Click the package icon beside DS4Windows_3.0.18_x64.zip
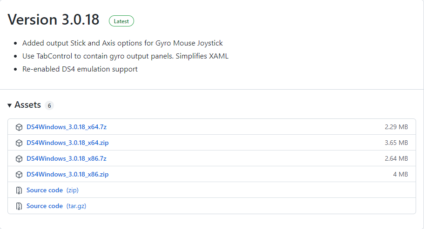Screen dimensions: 424x229 (19, 143)
